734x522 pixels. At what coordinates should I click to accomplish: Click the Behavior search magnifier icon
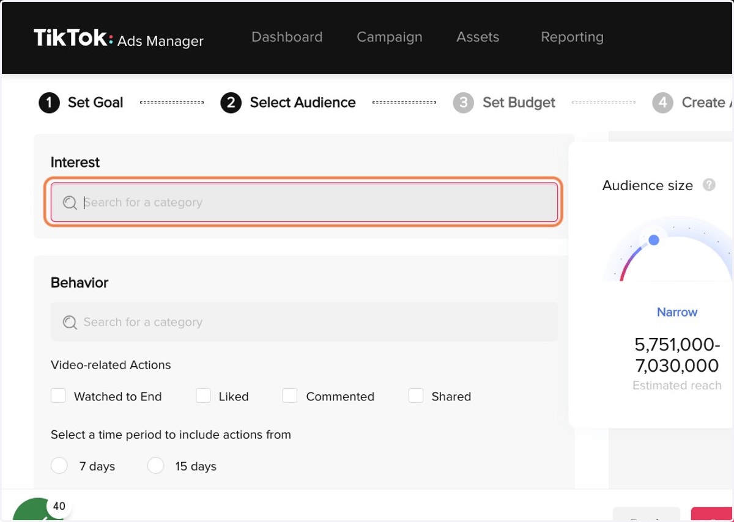point(70,322)
